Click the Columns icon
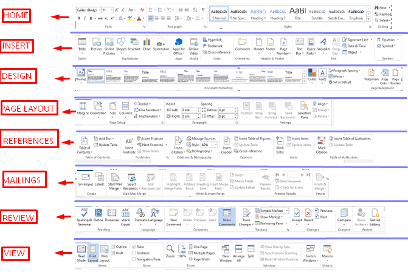The width and height of the screenshot is (408, 272). pyautogui.click(x=125, y=109)
